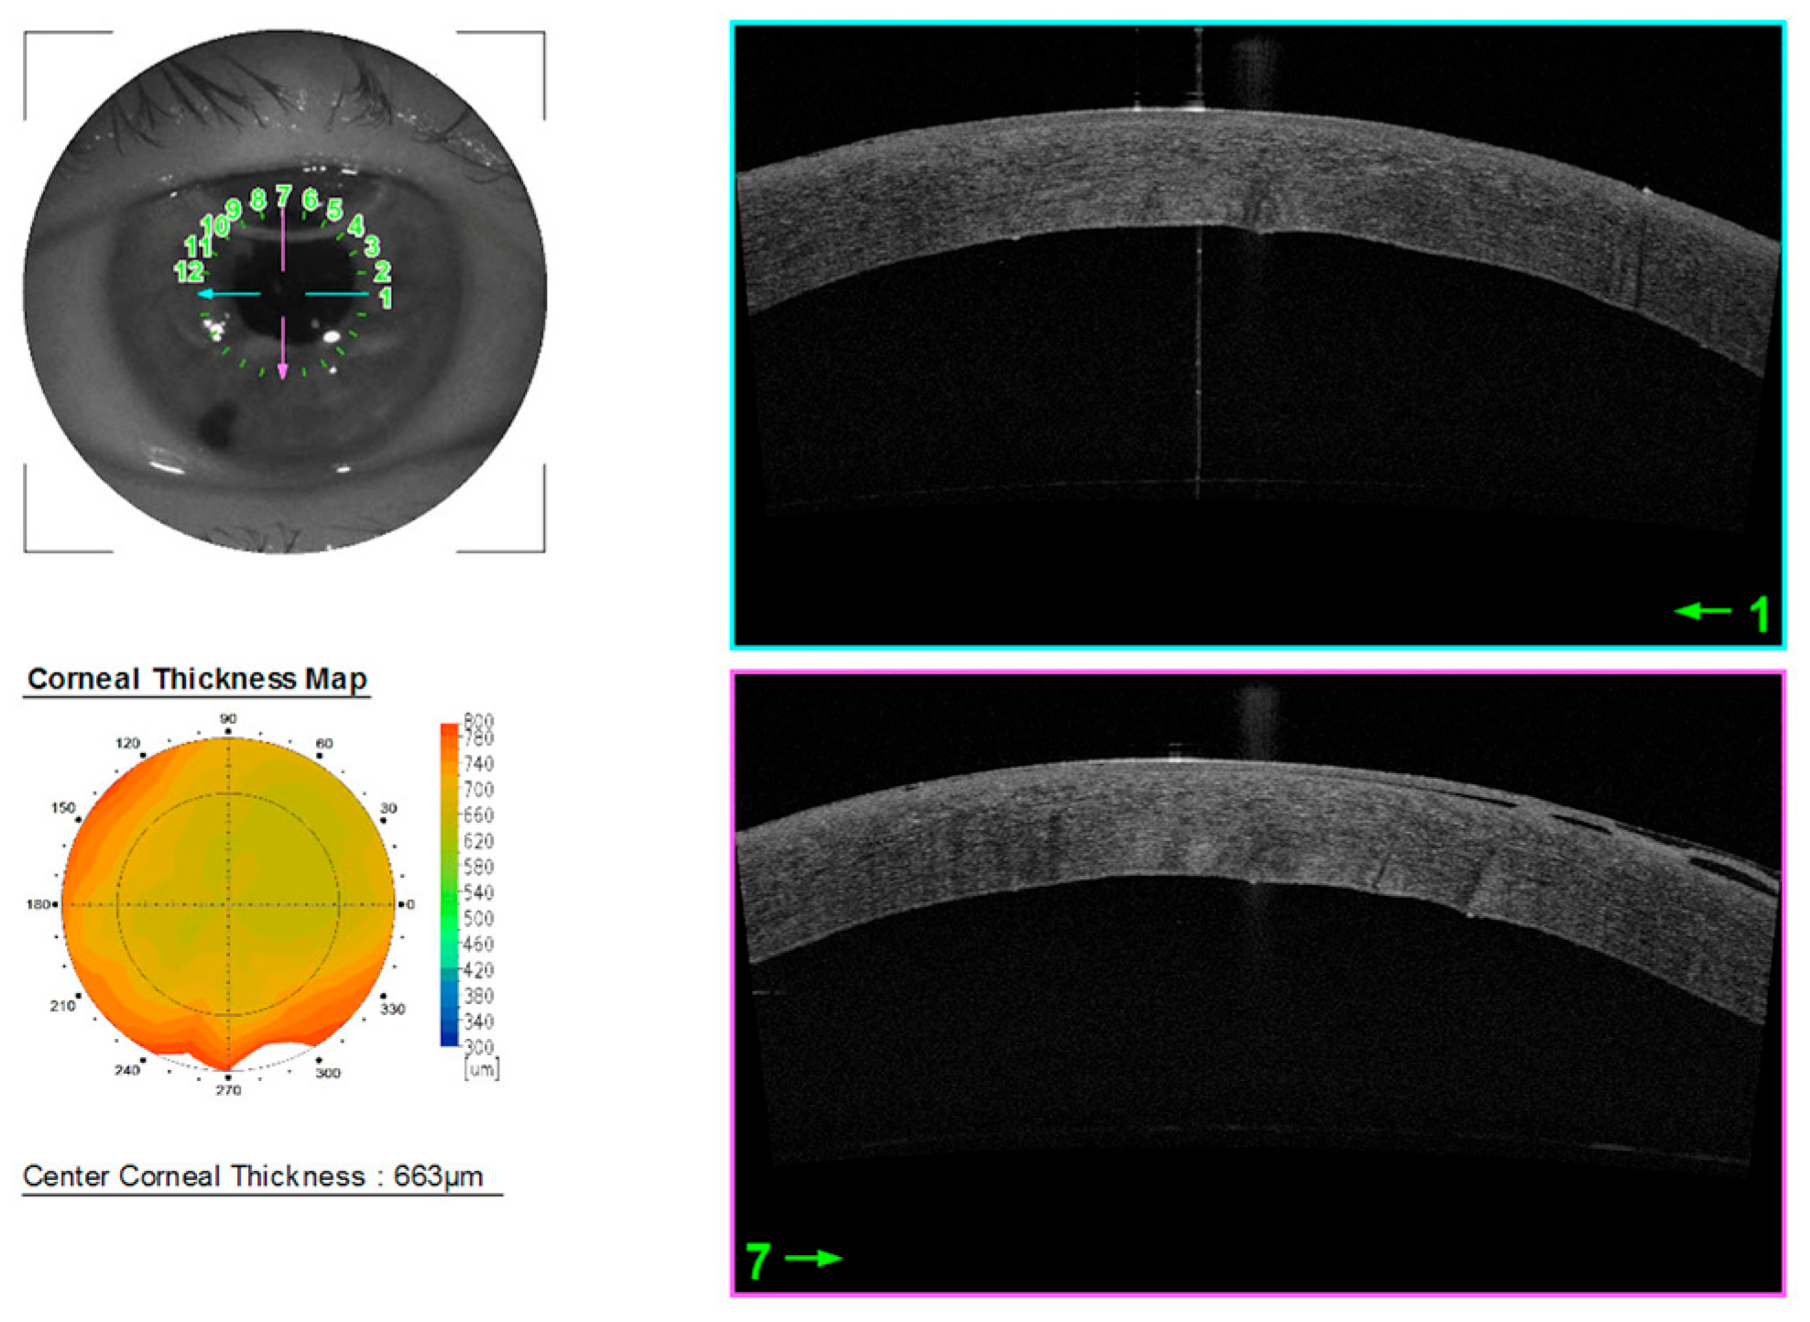
Task: Select scan position marker 3
Action: (x=372, y=246)
